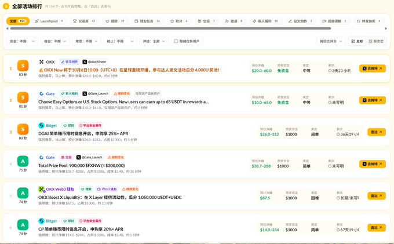
Task: Select the 全部 154 tab
Action: 18,21
